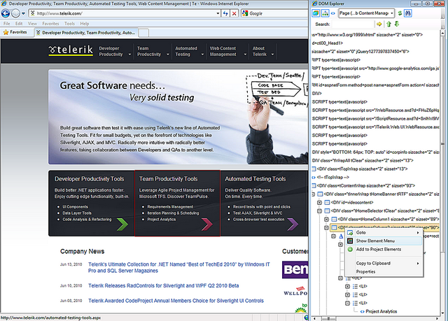Click the blue tag icon beside Project Analytics
The width and height of the screenshot is (448, 321).
363,312
